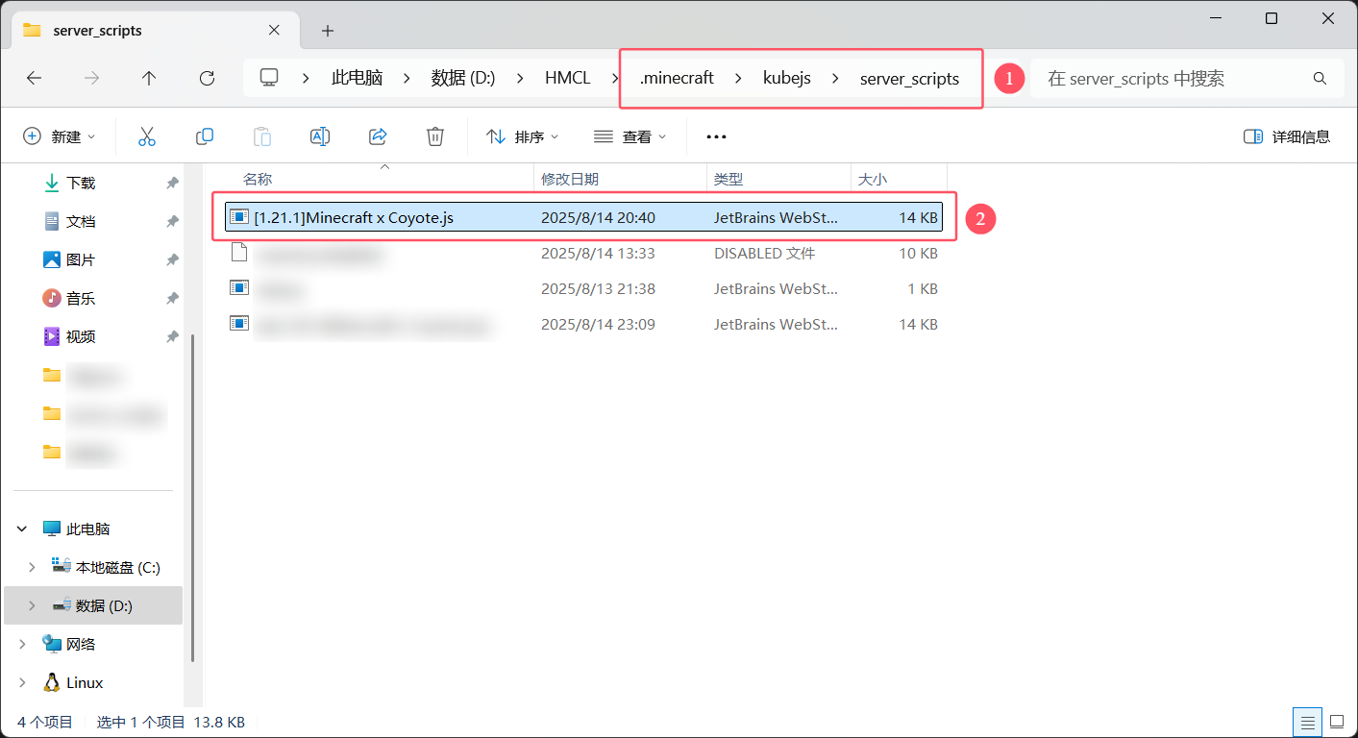The height and width of the screenshot is (738, 1358).
Task: Select the file modified 2025/8/14 23:09
Action: pyautogui.click(x=583, y=325)
